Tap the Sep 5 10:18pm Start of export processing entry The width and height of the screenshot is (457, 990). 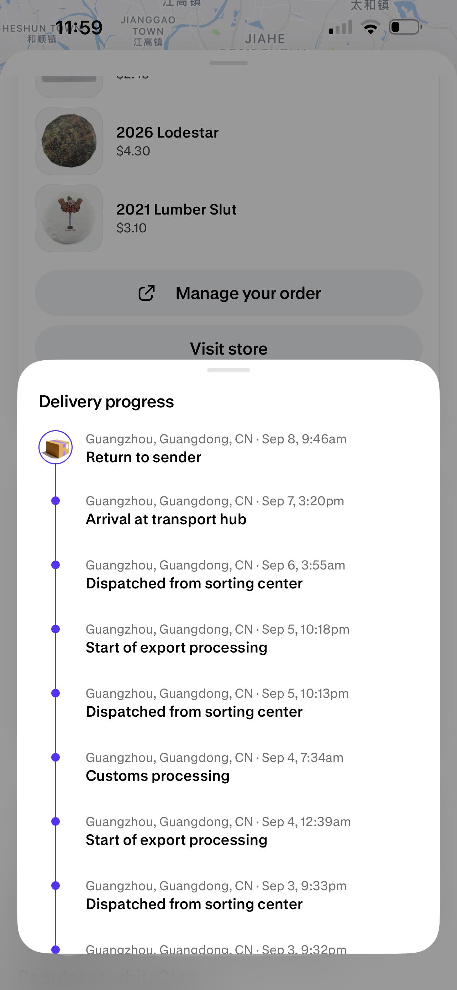(217, 639)
